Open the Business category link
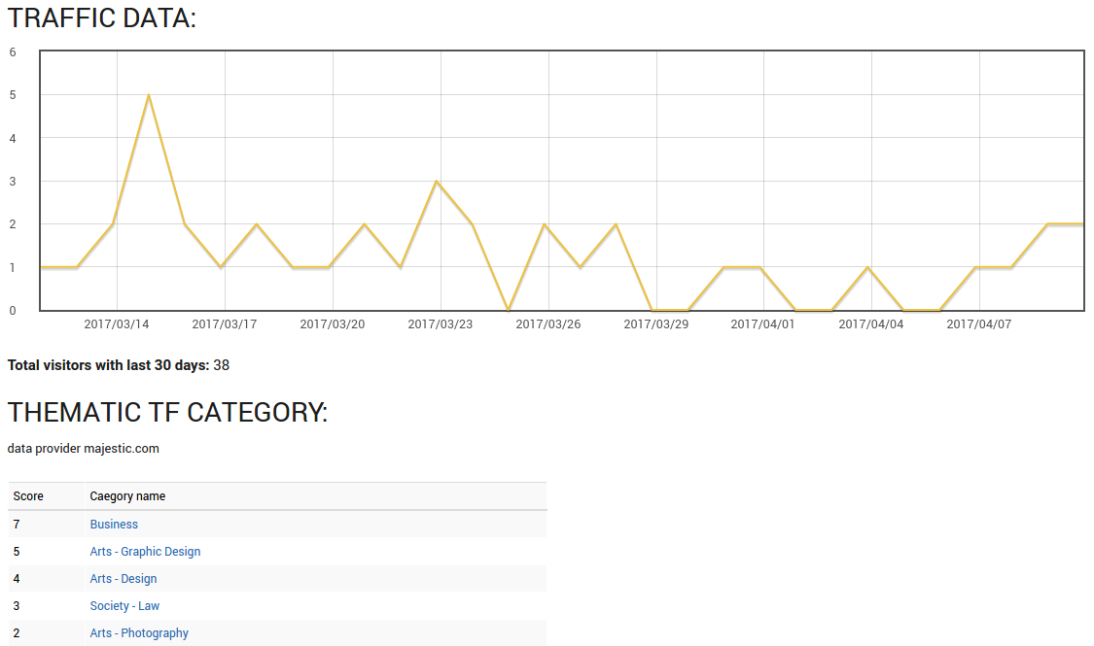 tap(114, 525)
